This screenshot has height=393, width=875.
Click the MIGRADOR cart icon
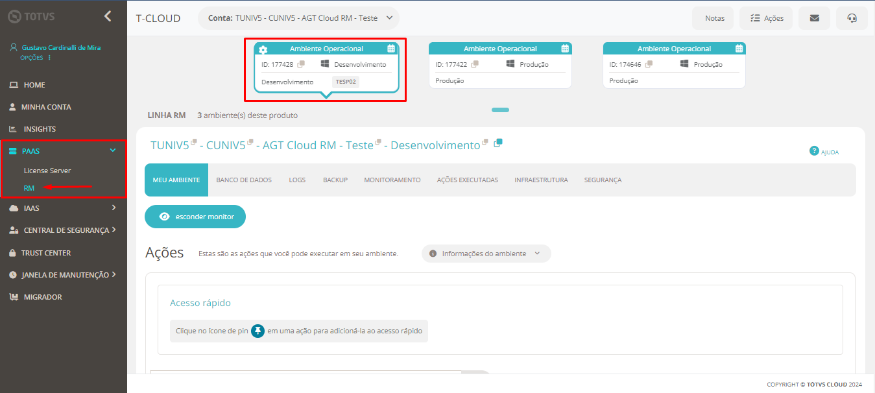pyautogui.click(x=14, y=297)
